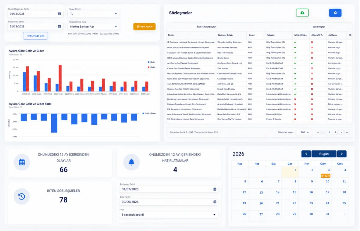Open calendar icon of 01/07/2026 start date
Viewport: 360px width, 231px height.
click(215, 189)
